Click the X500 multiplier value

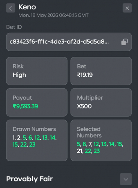pyautogui.click(x=84, y=106)
